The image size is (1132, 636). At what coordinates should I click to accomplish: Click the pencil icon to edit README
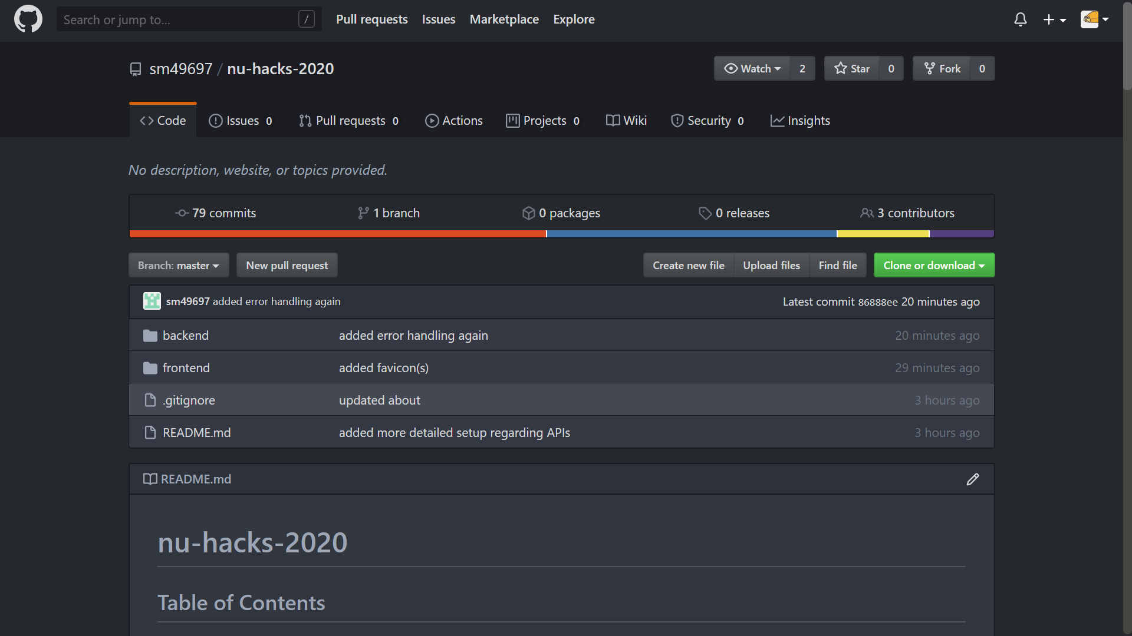[x=972, y=479]
